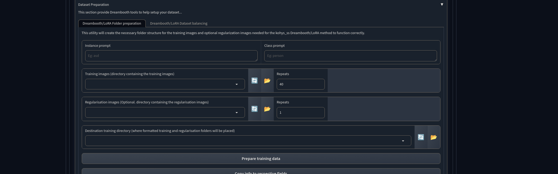Open folder picker for Destination training directory
Image resolution: width=558 pixels, height=174 pixels.
pyautogui.click(x=434, y=137)
